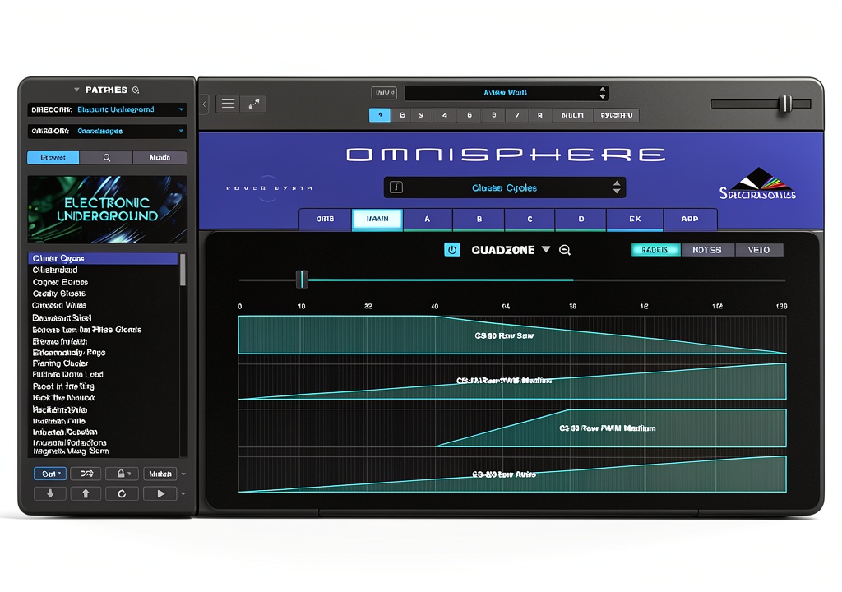The height and width of the screenshot is (592, 842).
Task: Click the expand view diagonal arrows icon
Action: coord(253,104)
